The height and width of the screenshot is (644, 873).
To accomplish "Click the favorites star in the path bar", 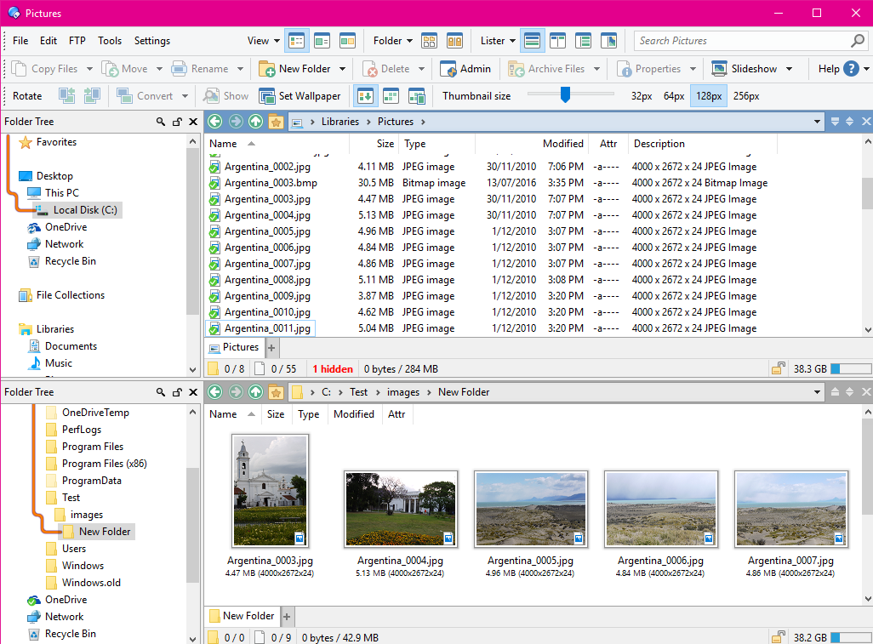I will (275, 122).
